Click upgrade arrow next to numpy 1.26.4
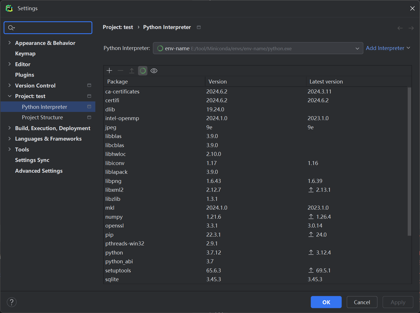The height and width of the screenshot is (313, 420). pyautogui.click(x=311, y=217)
